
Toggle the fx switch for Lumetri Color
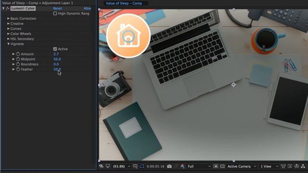tap(8, 8)
